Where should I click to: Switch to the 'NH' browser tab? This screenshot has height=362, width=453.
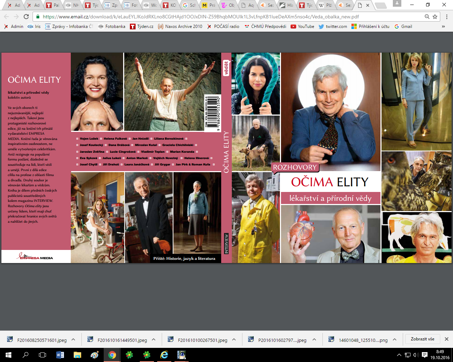(72, 5)
